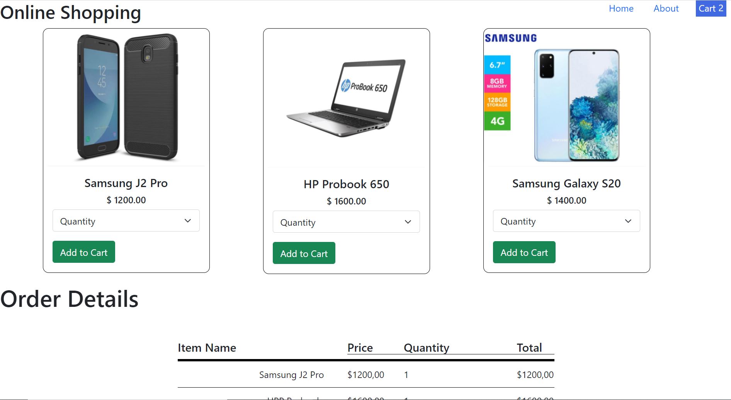Viewport: 731px width, 400px height.
Task: Open the Cart showing 2 items
Action: click(711, 8)
